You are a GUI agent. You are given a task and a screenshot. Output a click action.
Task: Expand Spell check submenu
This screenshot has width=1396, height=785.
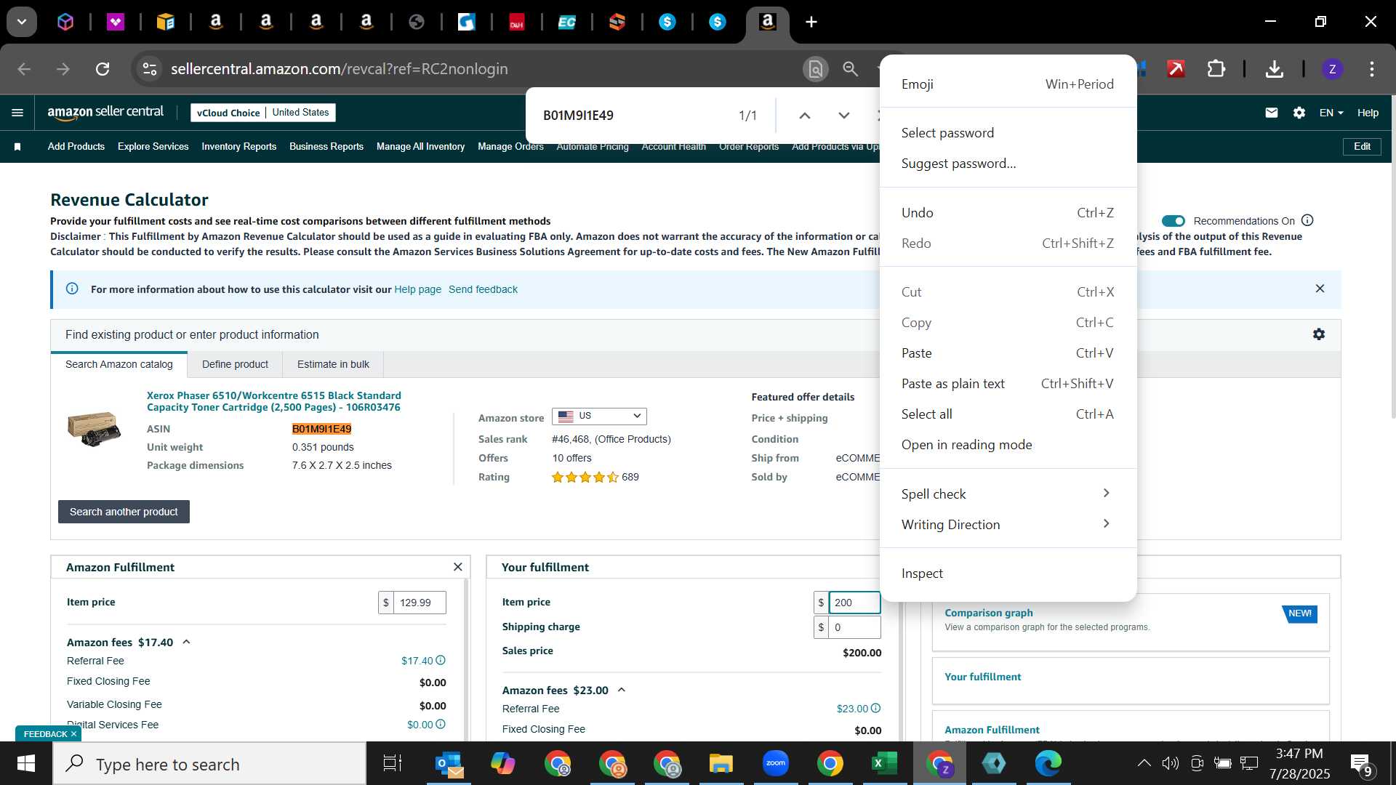1008,494
